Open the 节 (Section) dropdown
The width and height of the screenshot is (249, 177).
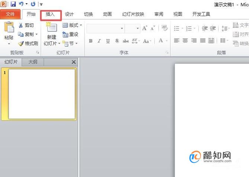[x=70, y=44]
